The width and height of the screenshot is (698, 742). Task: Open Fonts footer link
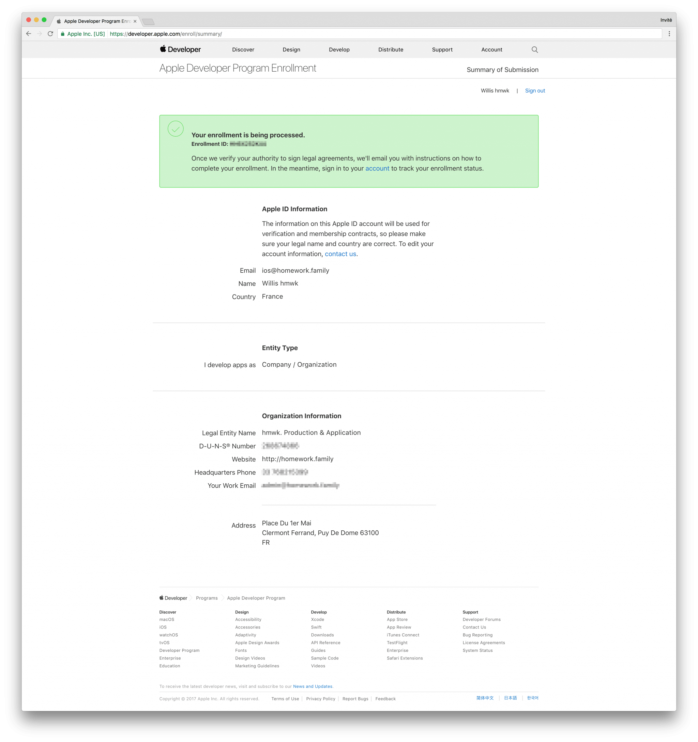coord(241,650)
